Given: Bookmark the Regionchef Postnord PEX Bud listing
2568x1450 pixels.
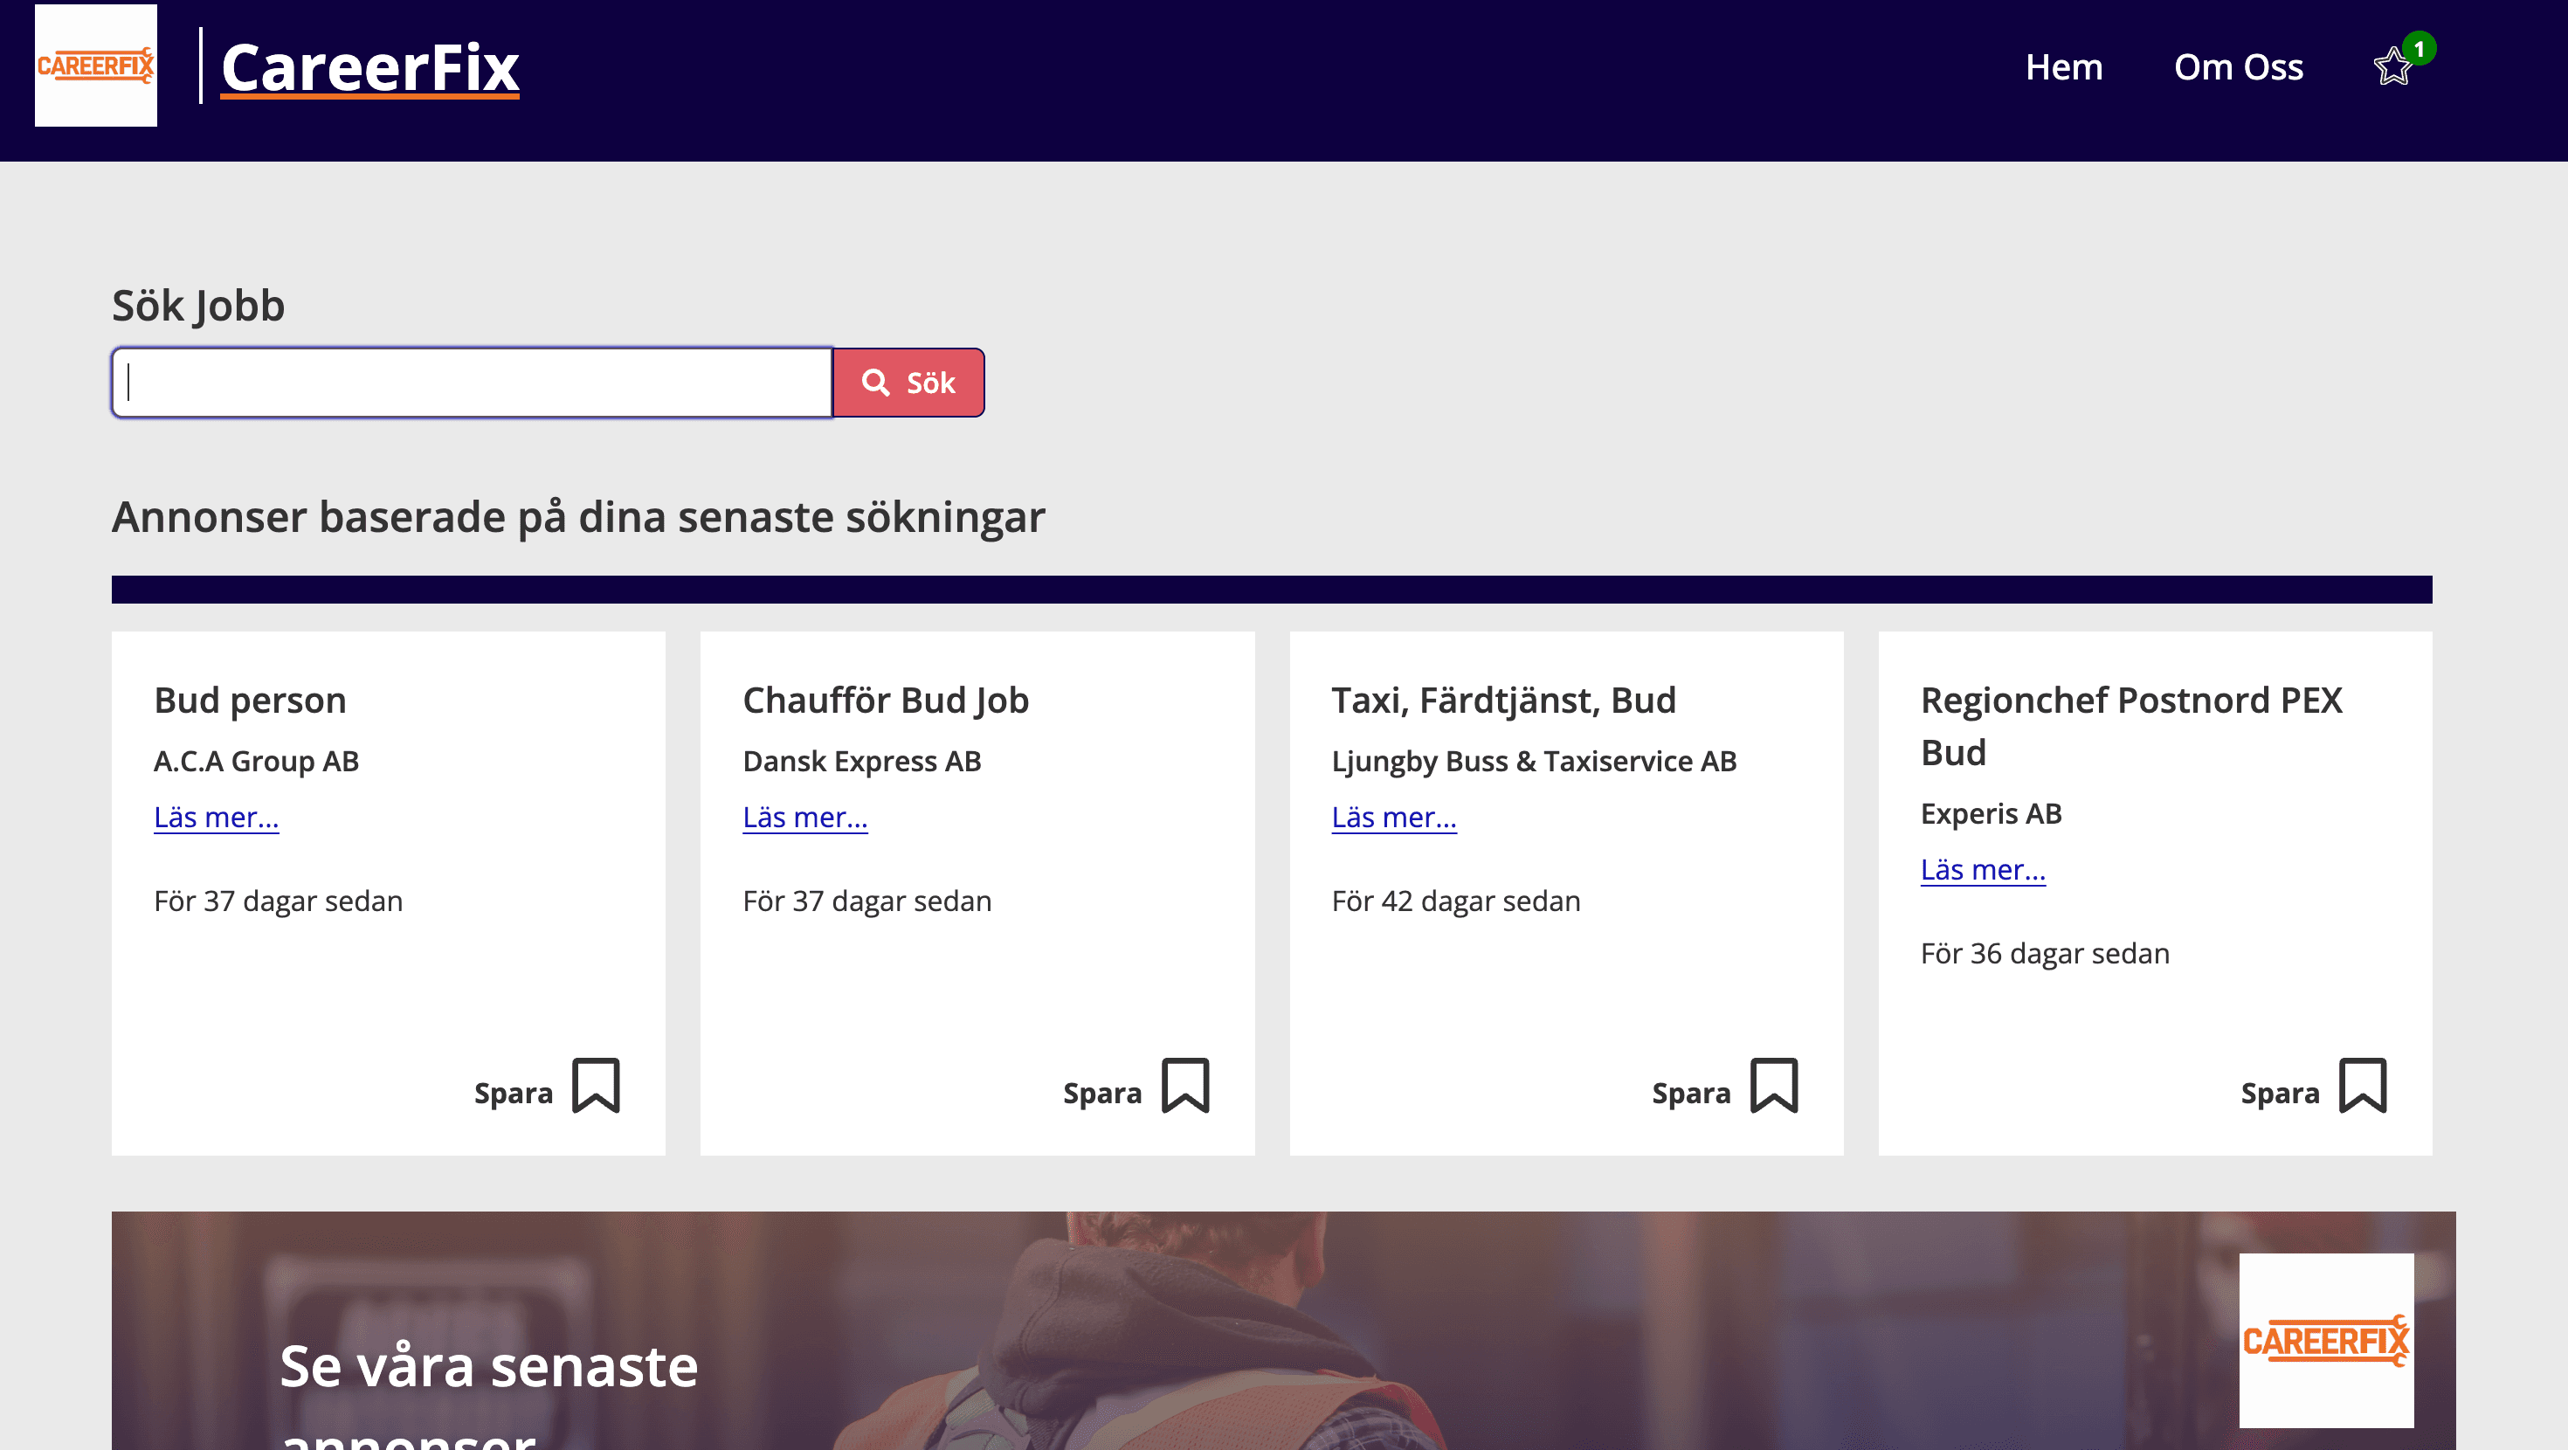Looking at the screenshot, I should click(2363, 1085).
